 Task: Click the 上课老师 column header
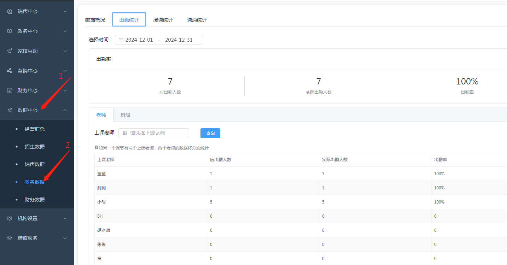[x=106, y=160]
